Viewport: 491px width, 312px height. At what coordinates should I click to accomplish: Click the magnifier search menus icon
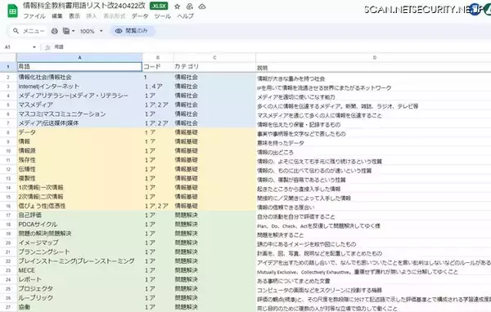[16, 31]
